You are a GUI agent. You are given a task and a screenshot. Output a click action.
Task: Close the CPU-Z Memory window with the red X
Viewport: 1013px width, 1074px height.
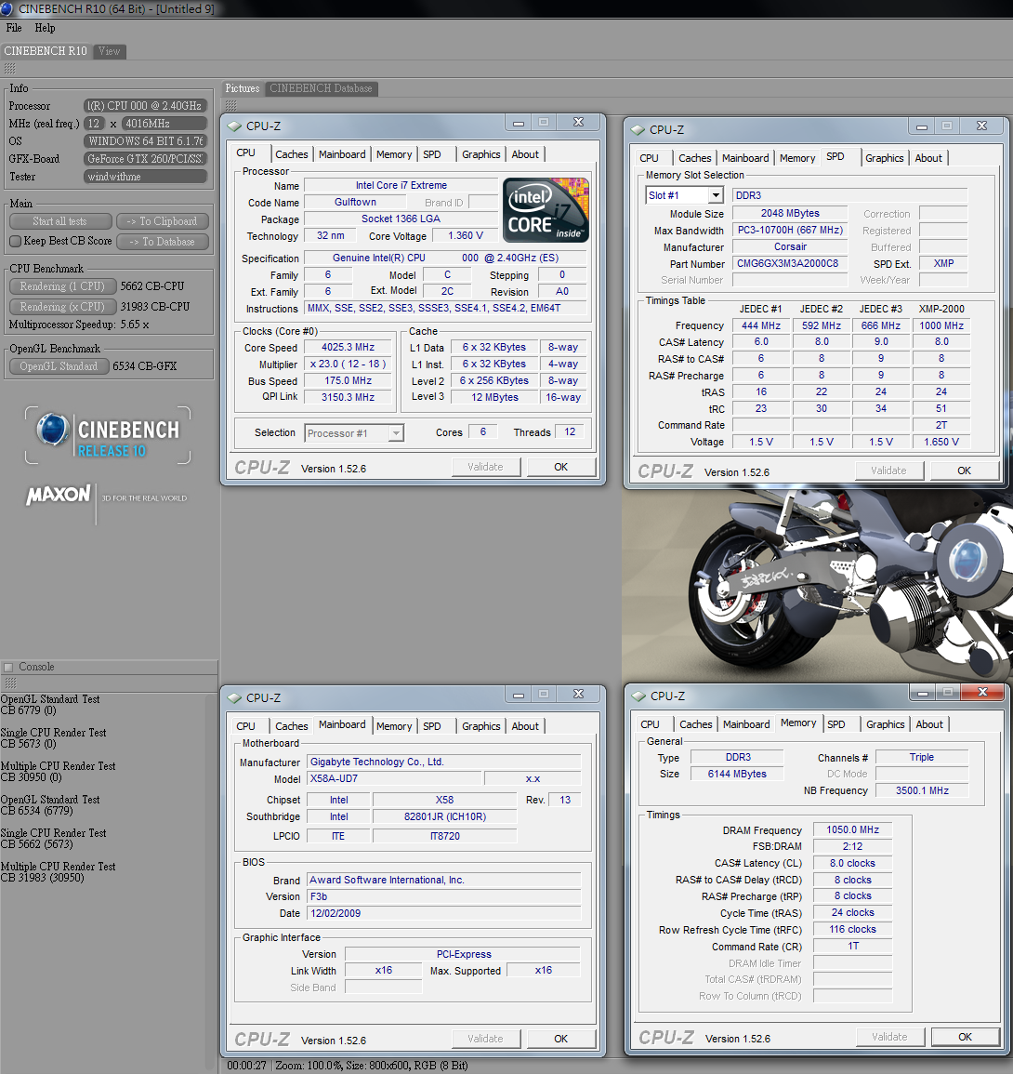click(982, 693)
